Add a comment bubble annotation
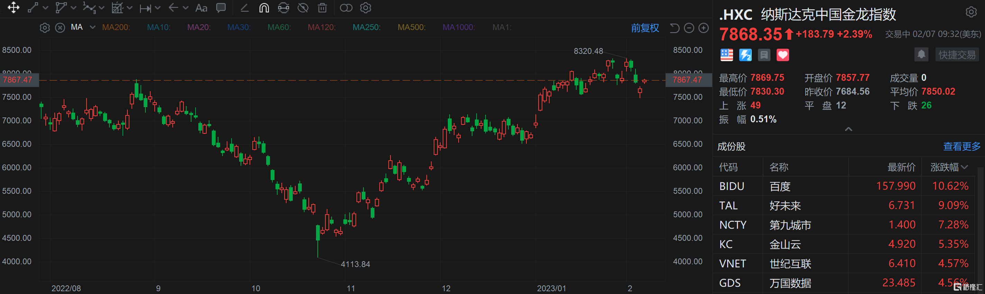985x294 pixels. click(221, 8)
